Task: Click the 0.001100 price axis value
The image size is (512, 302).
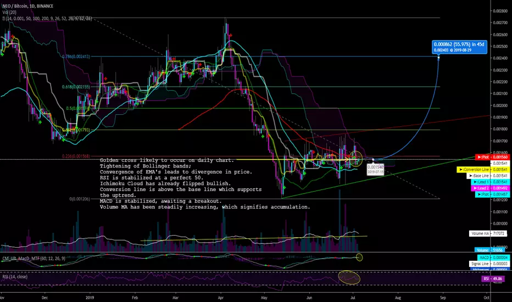Action: pos(500,211)
